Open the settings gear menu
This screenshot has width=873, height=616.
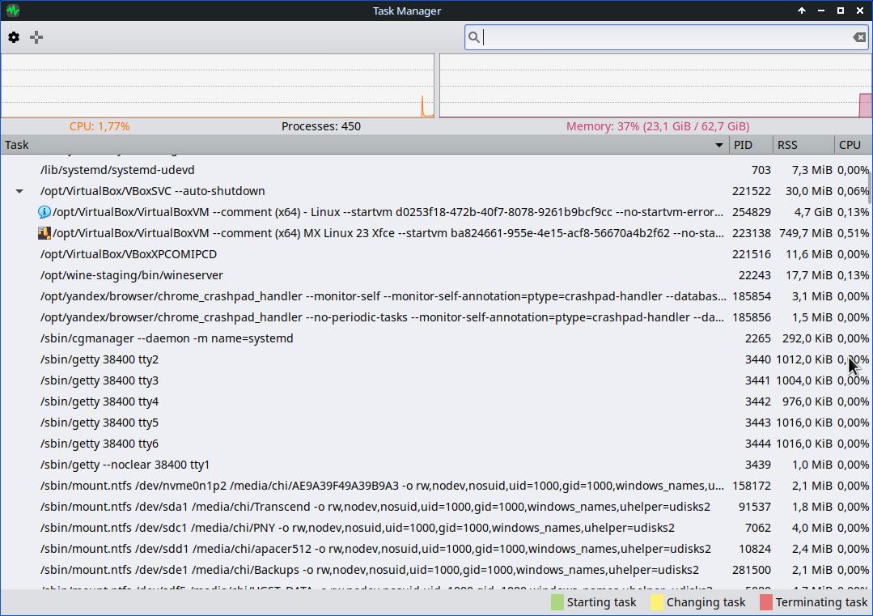[14, 37]
